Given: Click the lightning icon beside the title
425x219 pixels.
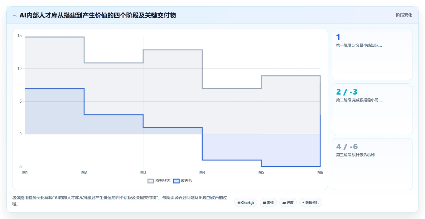Looking at the screenshot, I should pos(15,15).
